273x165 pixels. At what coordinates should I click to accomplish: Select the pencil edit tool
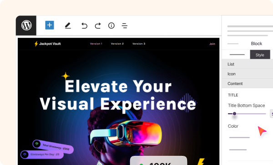coord(68,25)
